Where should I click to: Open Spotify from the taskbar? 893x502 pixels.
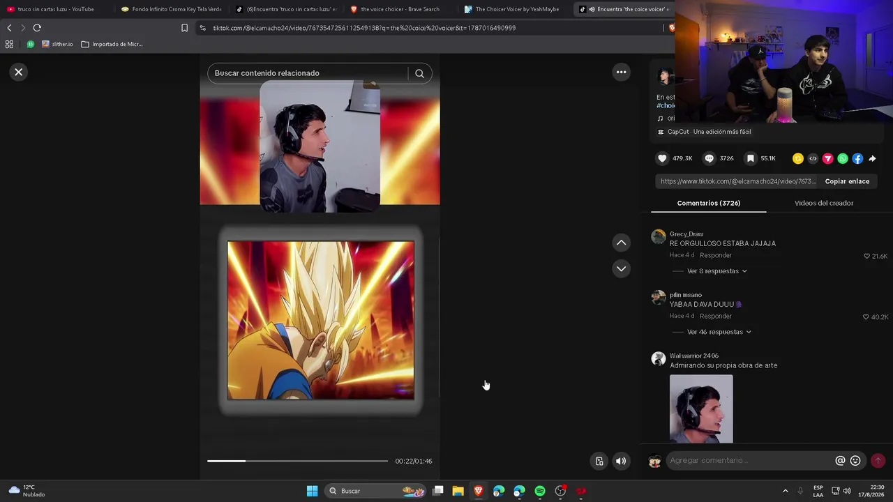point(540,491)
